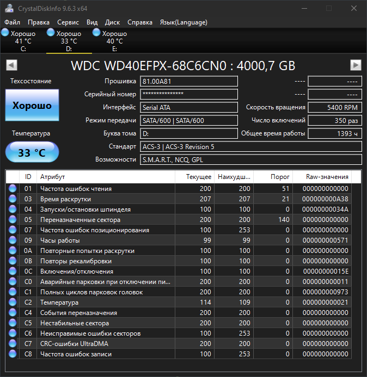This screenshot has height=377, width=367.
Task: Open the Язык(Language) menu
Action: [183, 22]
